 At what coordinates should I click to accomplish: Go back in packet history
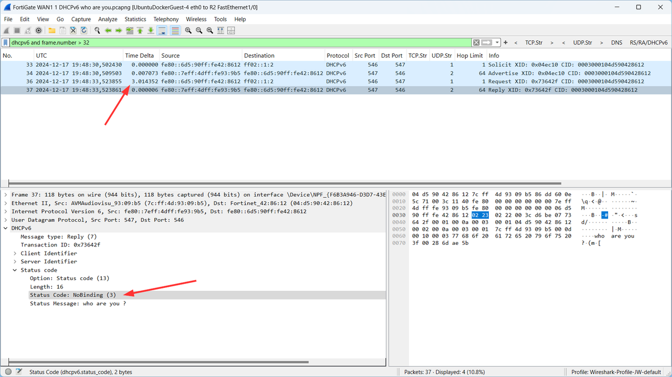108,30
